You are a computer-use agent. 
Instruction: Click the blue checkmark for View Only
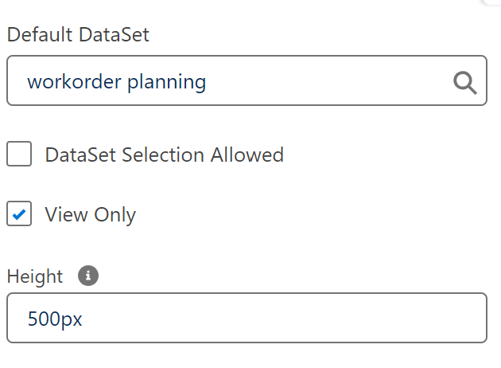pyautogui.click(x=19, y=214)
